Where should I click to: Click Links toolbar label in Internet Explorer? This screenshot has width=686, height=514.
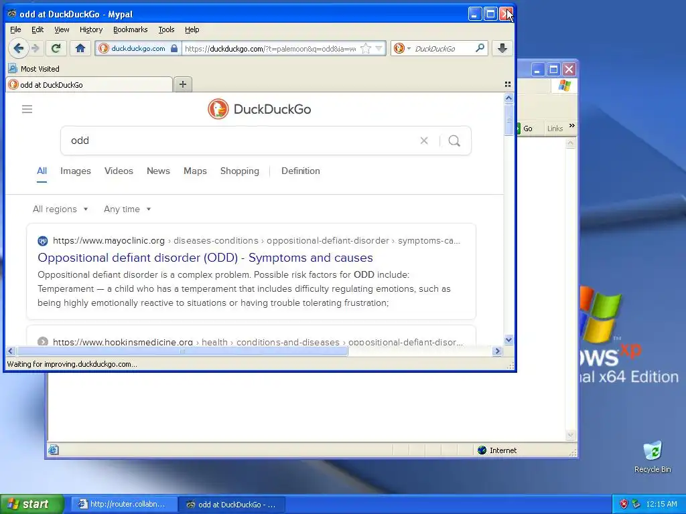[555, 128]
